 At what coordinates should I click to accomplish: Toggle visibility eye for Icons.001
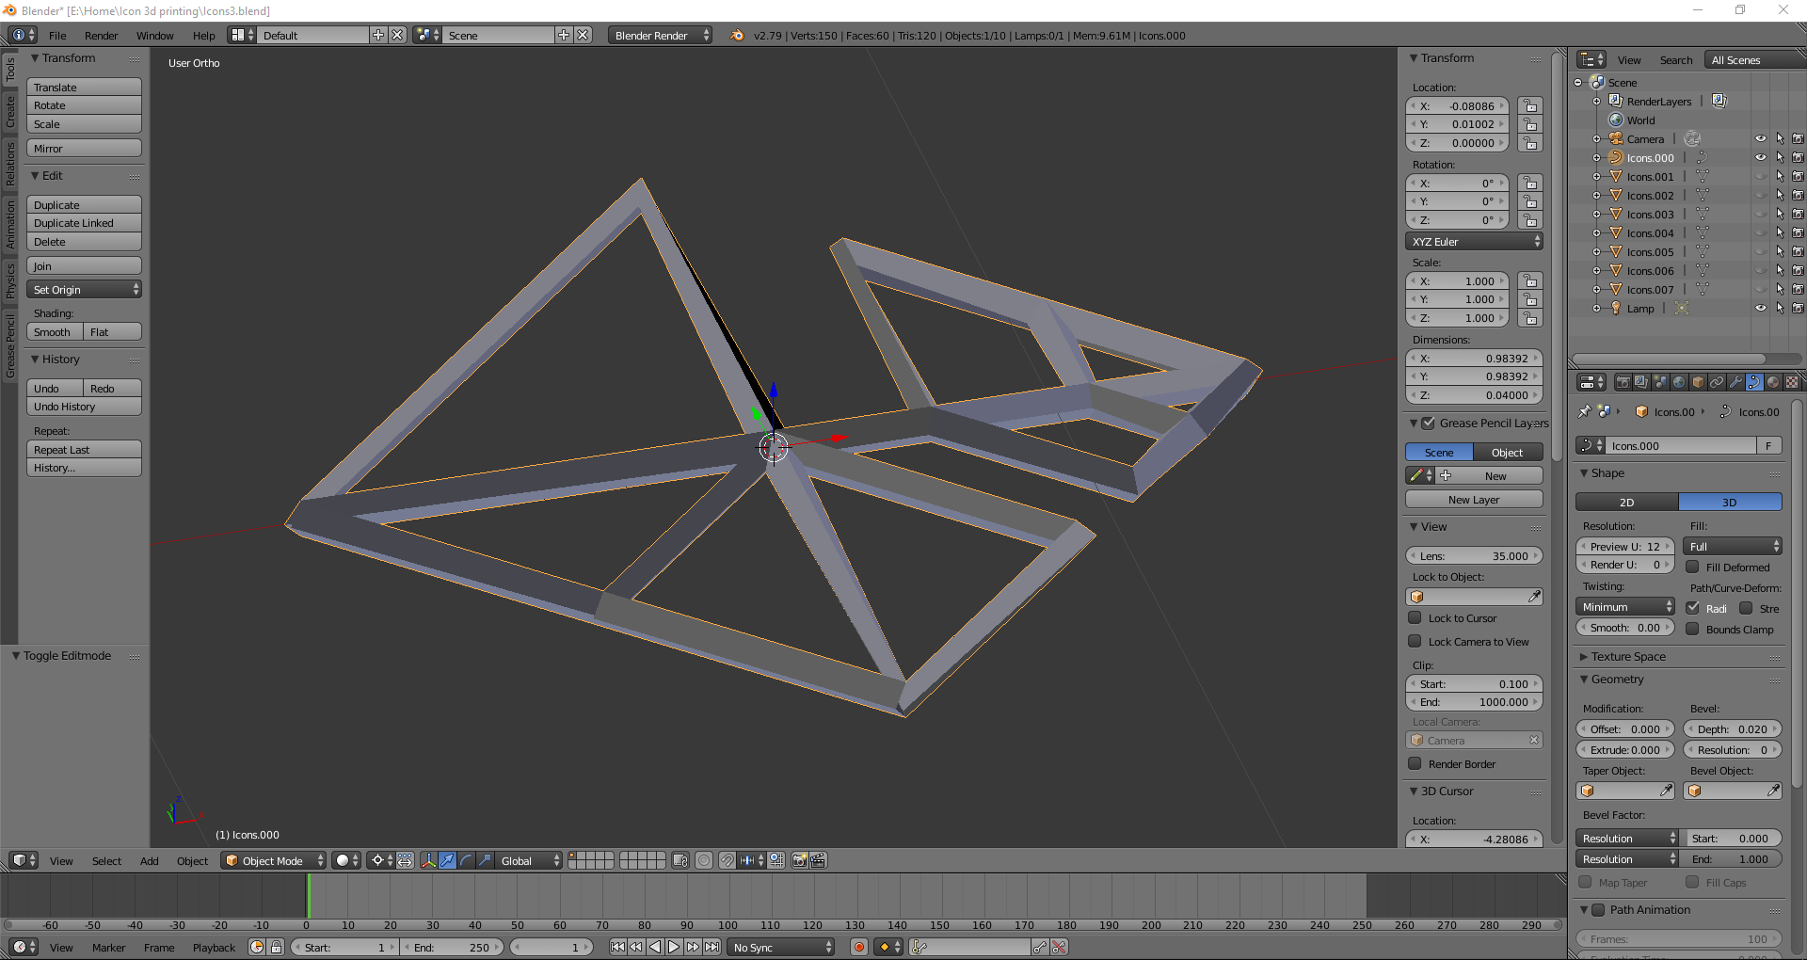click(1760, 176)
